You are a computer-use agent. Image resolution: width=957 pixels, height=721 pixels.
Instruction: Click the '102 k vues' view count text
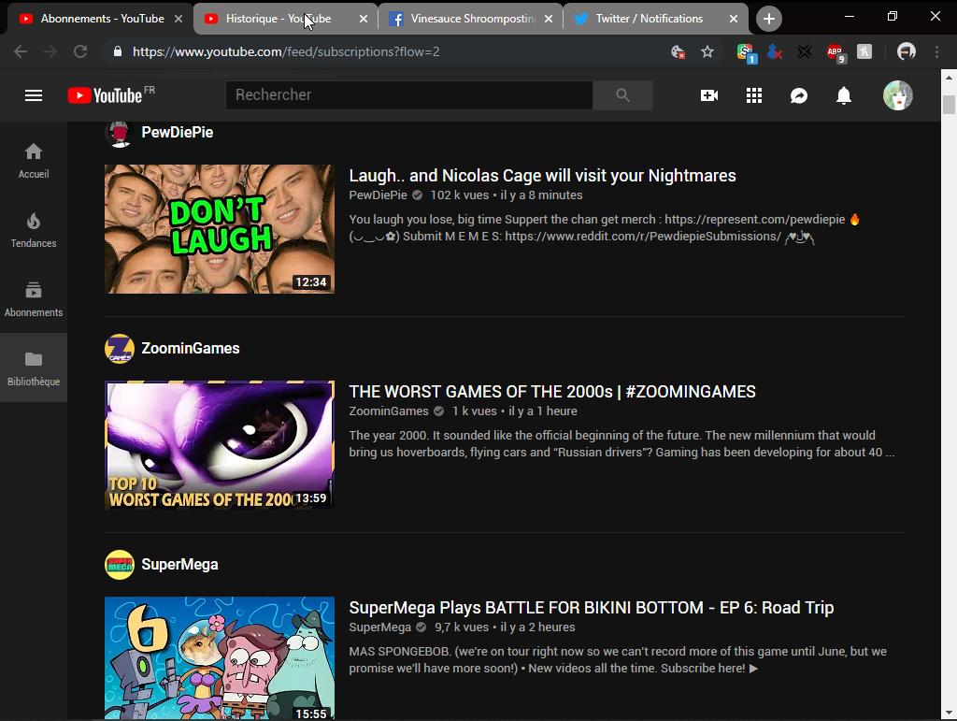[460, 195]
